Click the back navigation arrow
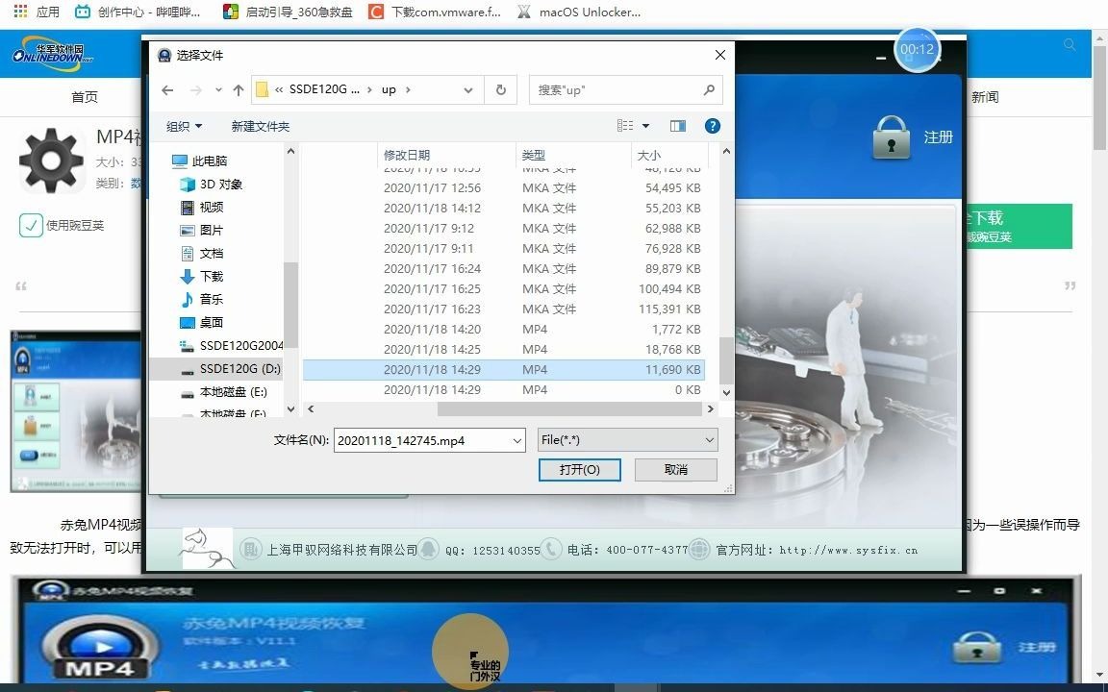1108x692 pixels. coord(167,88)
